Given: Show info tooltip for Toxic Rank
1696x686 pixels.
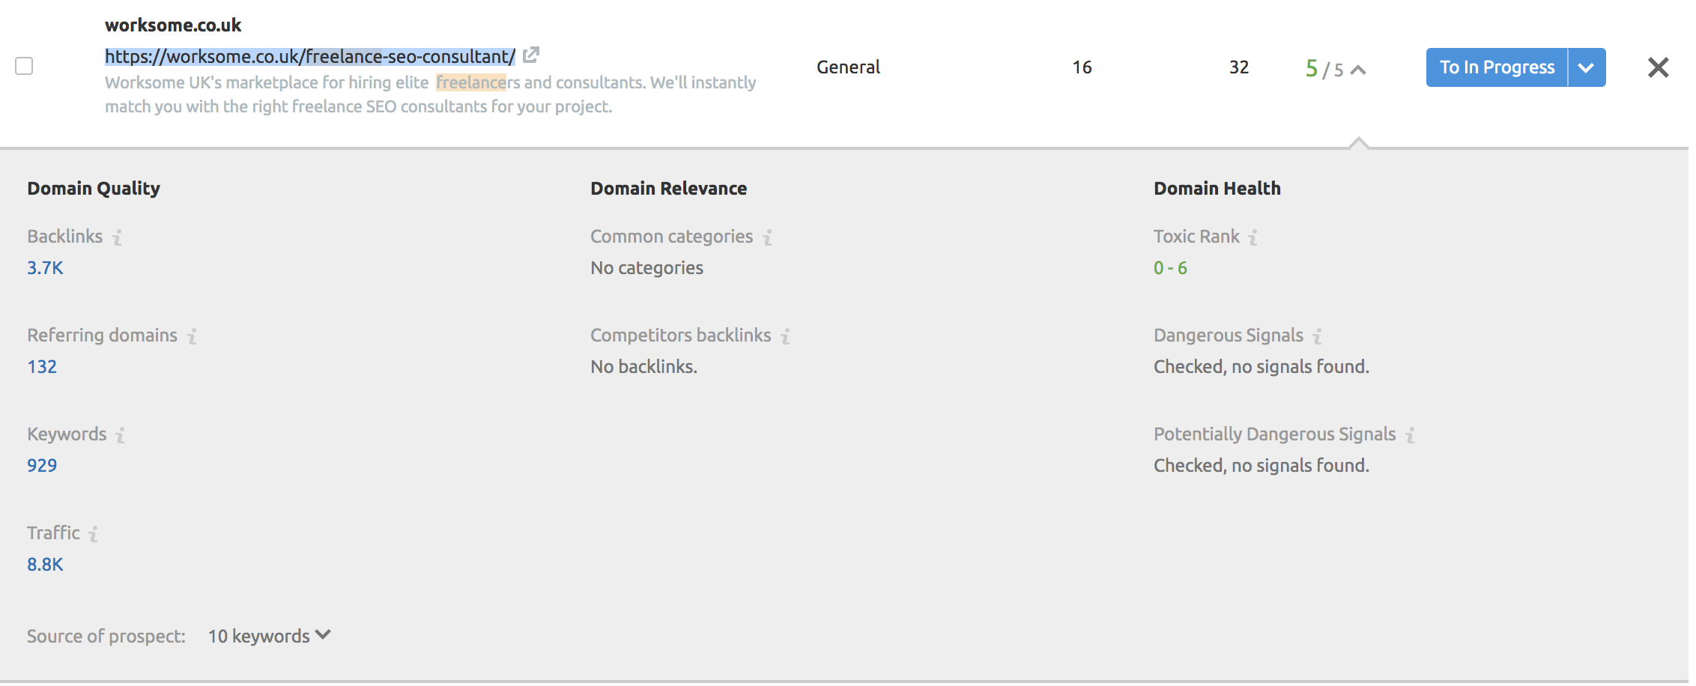Looking at the screenshot, I should (1253, 237).
